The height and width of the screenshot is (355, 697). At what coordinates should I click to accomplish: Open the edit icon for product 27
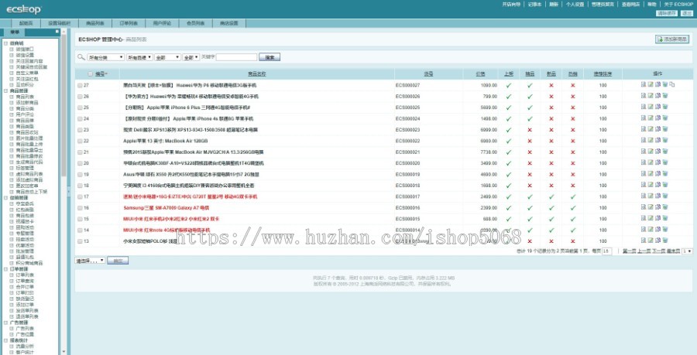pyautogui.click(x=651, y=84)
